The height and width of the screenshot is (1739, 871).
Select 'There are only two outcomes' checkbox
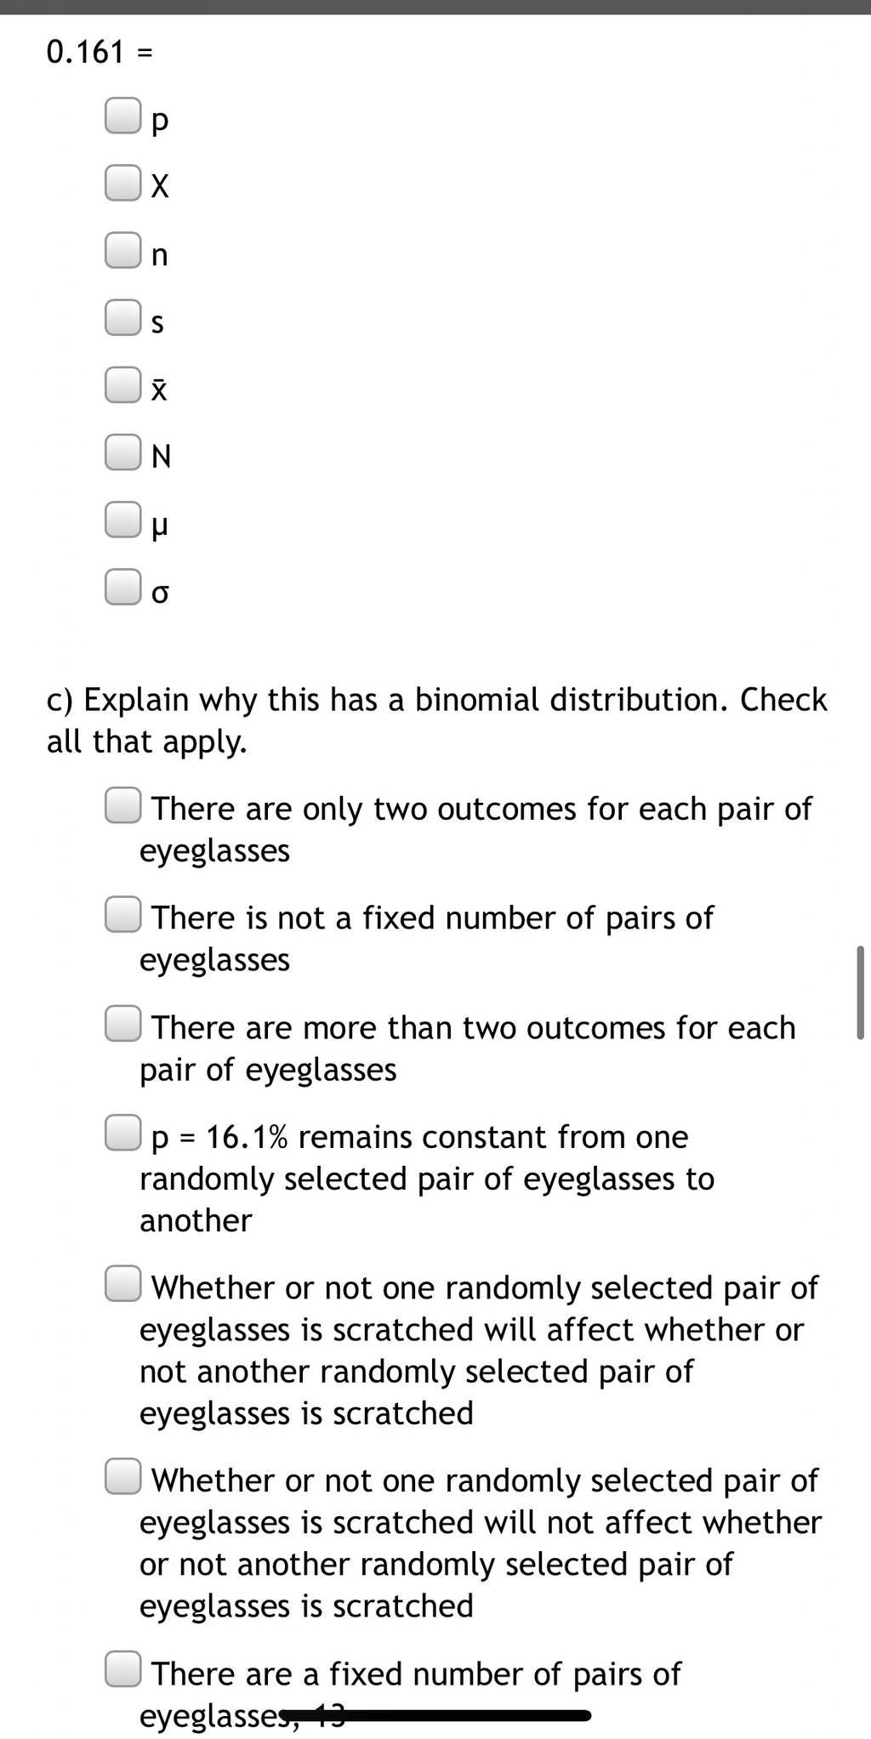click(122, 805)
